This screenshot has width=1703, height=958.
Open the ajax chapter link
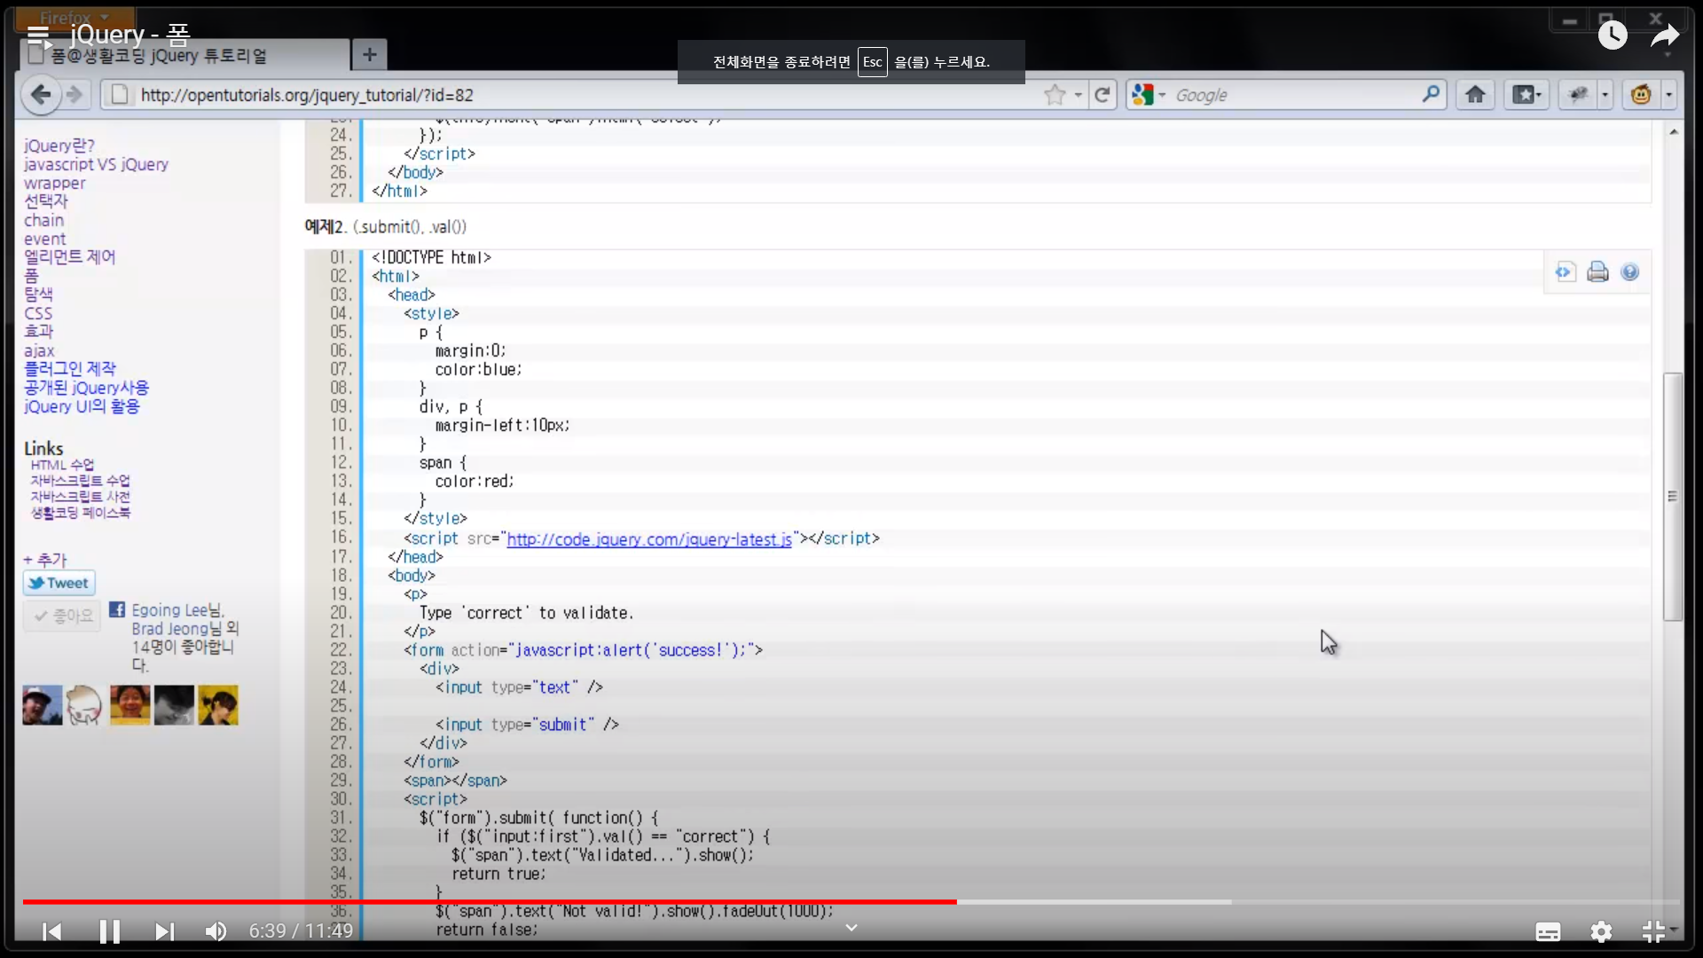[39, 350]
